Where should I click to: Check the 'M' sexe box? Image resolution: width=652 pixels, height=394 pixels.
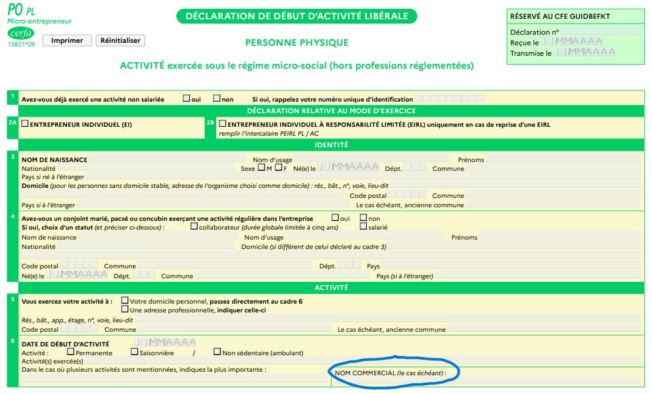coord(260,167)
